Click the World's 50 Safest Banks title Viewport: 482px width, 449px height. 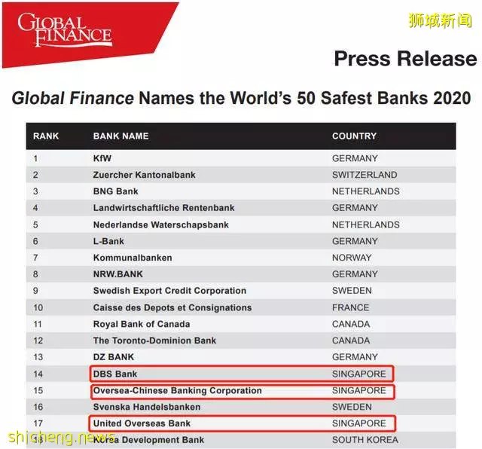241,98
